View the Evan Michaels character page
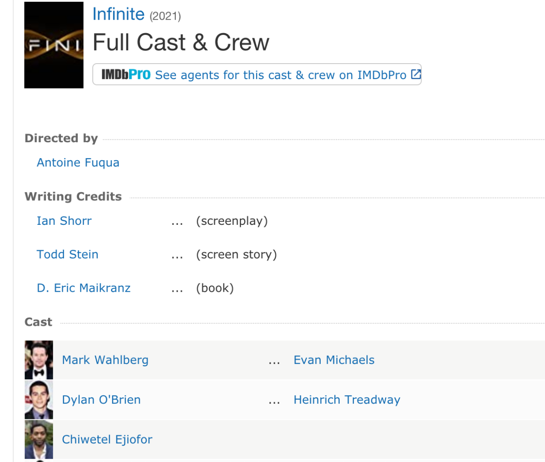Screen dimensions: 545x462 pyautogui.click(x=334, y=360)
